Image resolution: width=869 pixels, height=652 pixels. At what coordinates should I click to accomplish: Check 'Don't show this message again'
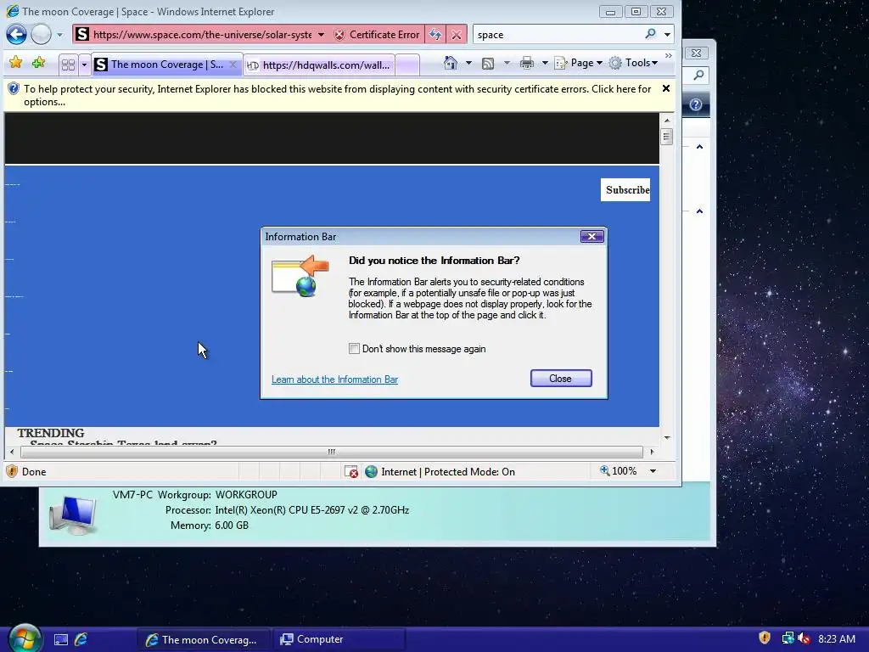coord(354,349)
